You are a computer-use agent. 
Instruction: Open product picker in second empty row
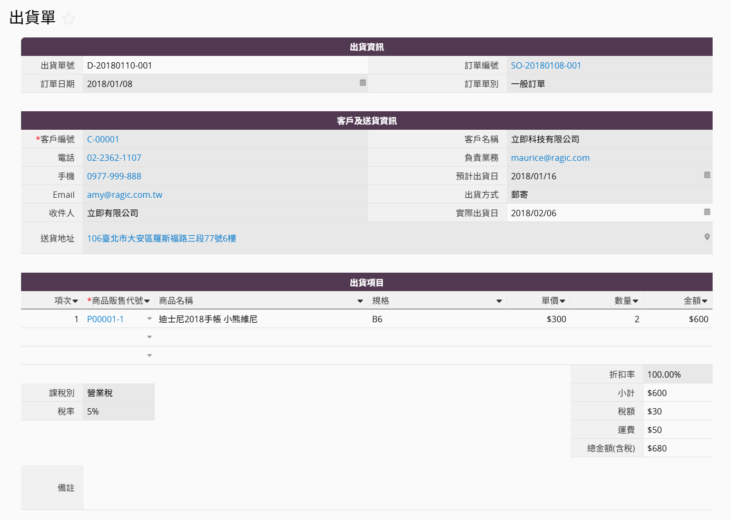(150, 355)
